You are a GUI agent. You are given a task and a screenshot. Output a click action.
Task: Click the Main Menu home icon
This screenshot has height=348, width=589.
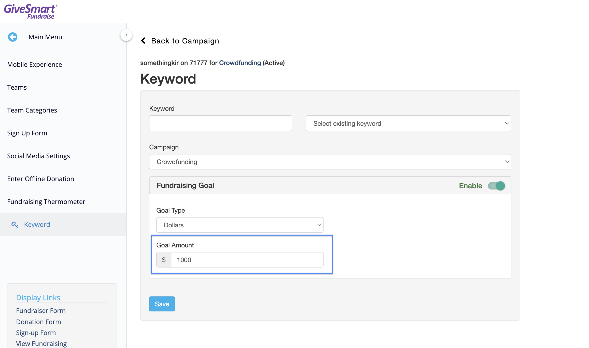[12, 37]
